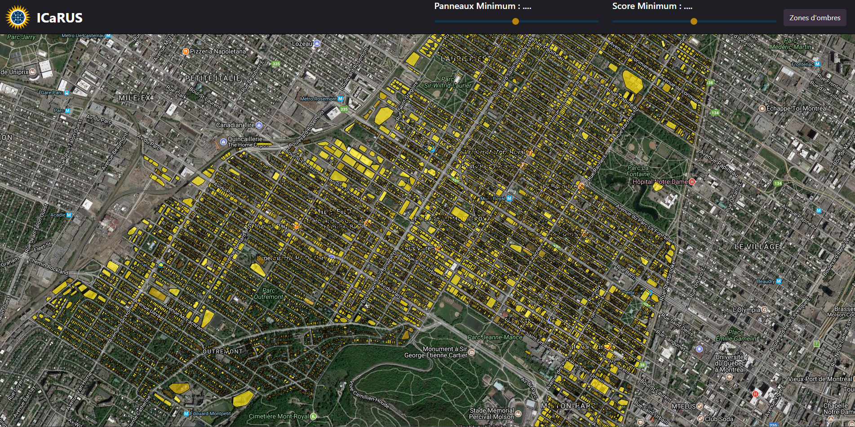855x427 pixels.
Task: Select the Stade Mémorial Percival-Molson marker
Action: (x=518, y=414)
